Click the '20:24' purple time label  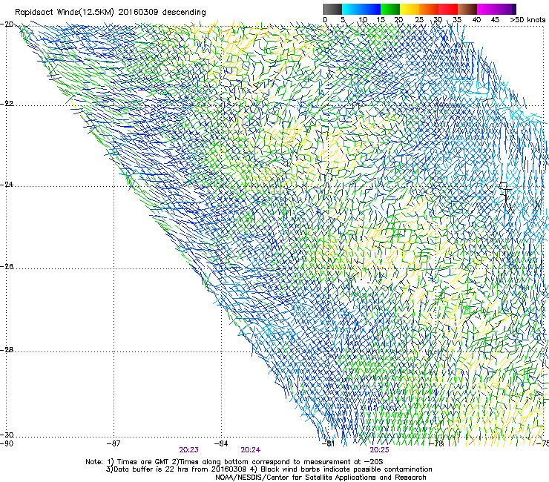pyautogui.click(x=250, y=450)
